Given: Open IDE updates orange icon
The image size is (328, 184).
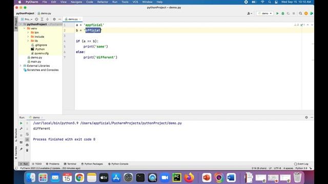Looking at the screenshot, I should pyautogui.click(x=306, y=13).
